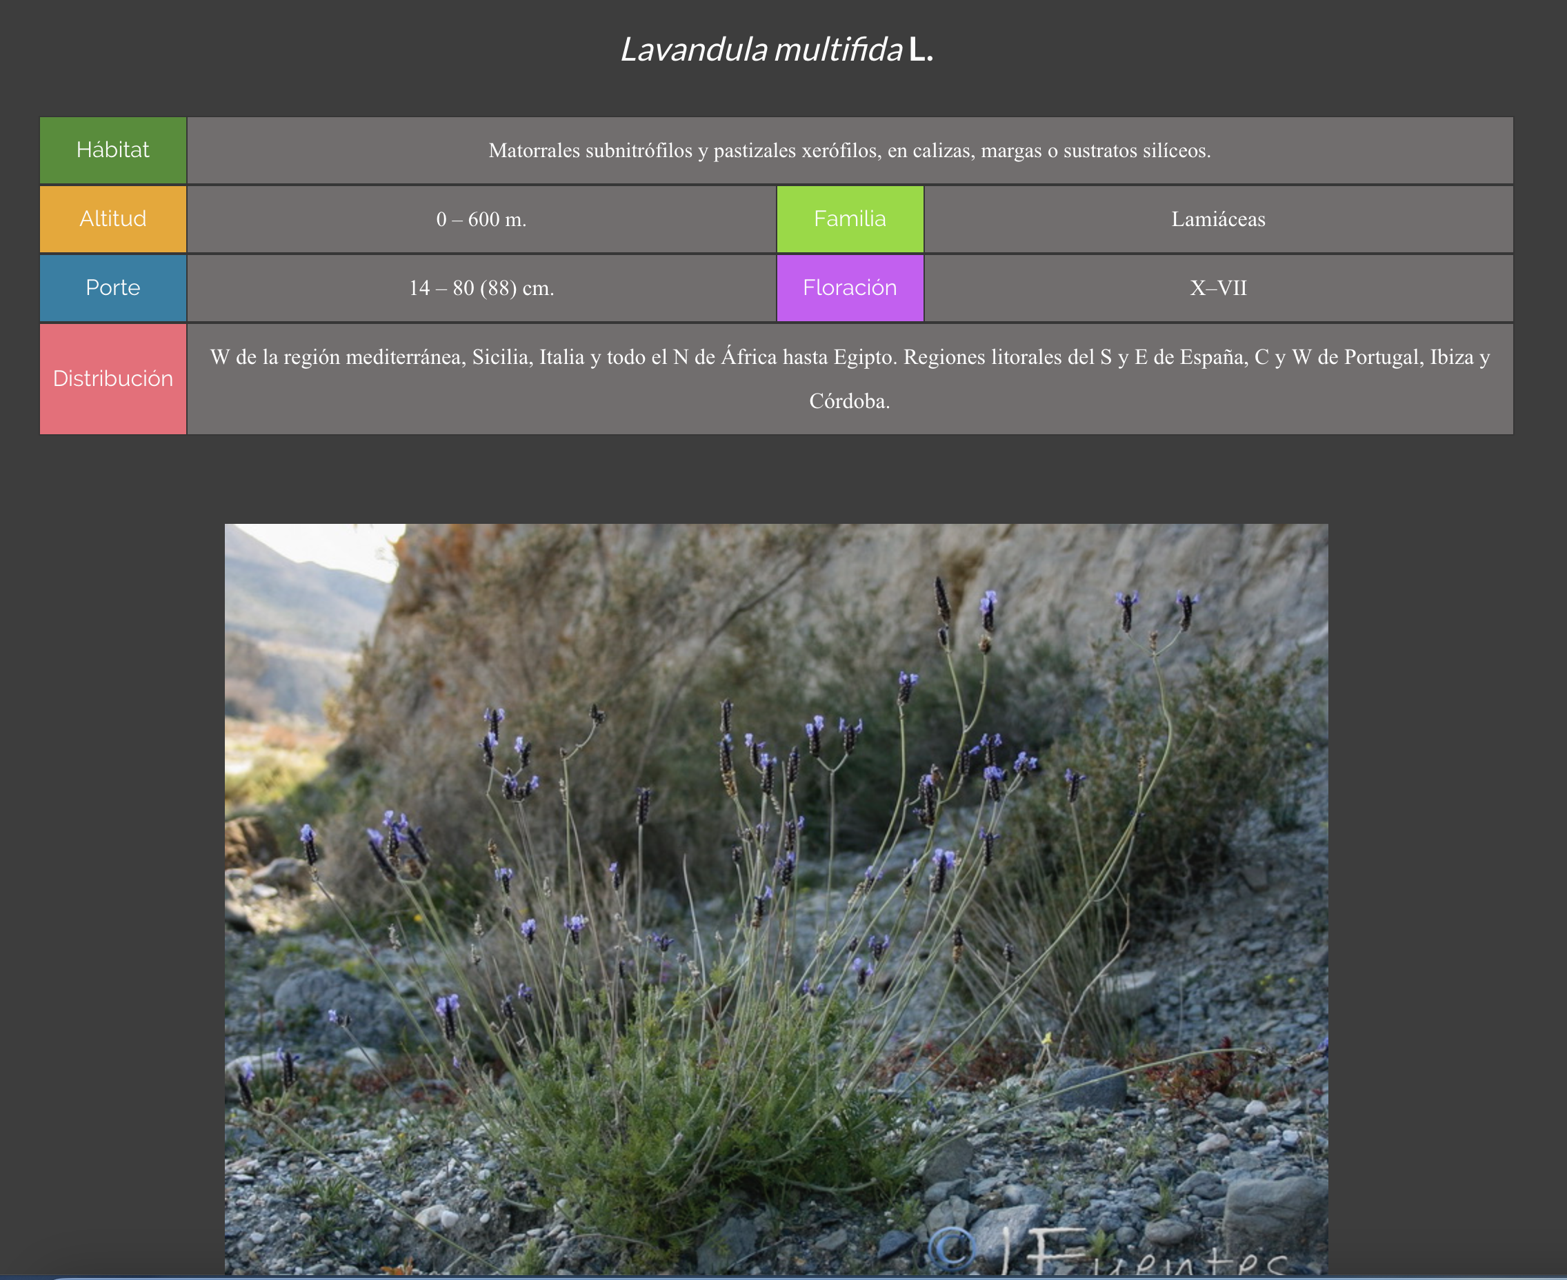Click the bold L. author abbreviation in title
Screen dimensions: 1567x1280
click(x=921, y=50)
